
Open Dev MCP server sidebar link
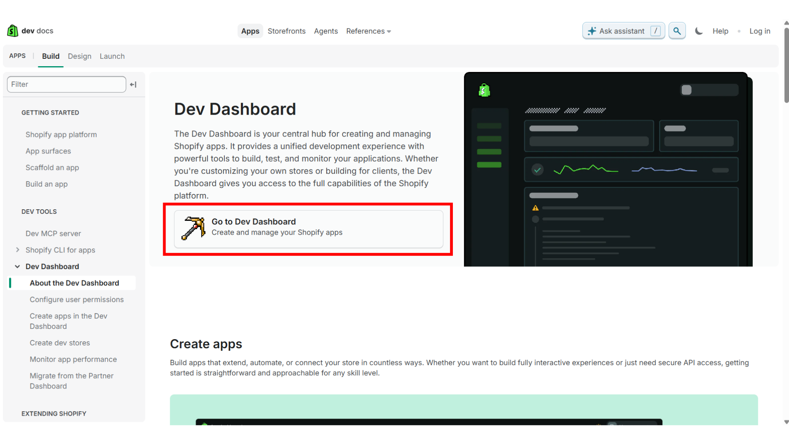click(53, 234)
